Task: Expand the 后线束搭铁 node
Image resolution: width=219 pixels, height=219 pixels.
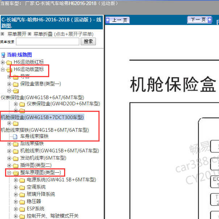Action: point(9,144)
